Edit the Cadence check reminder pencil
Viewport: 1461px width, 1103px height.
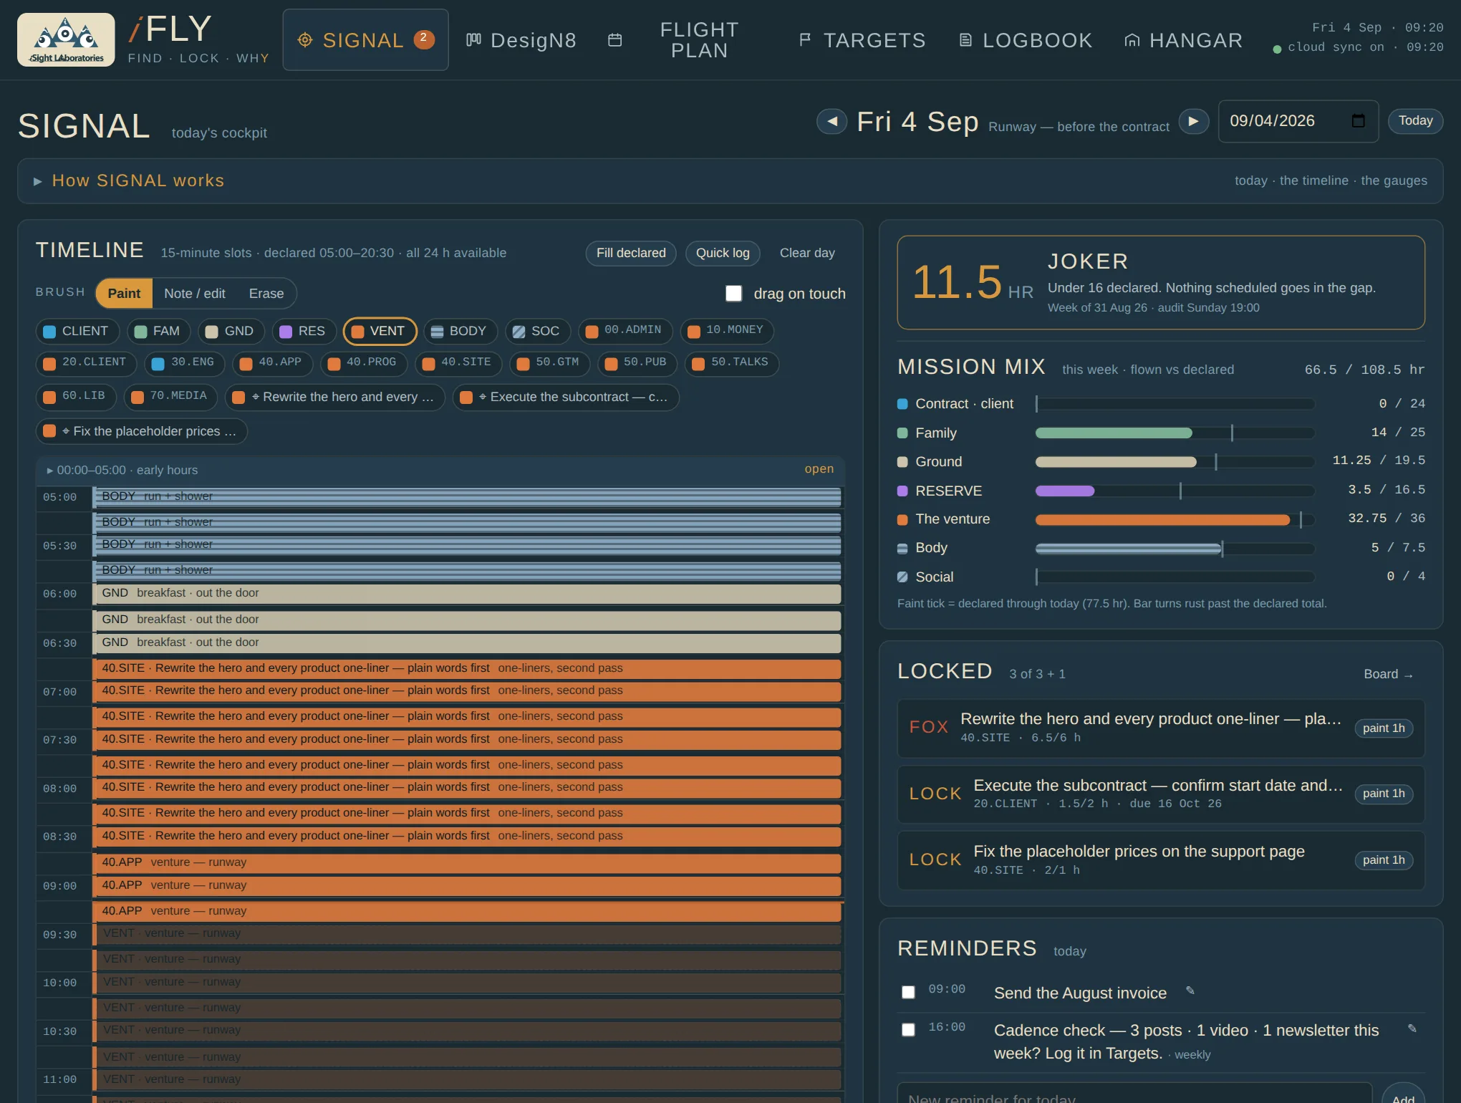[1412, 1029]
